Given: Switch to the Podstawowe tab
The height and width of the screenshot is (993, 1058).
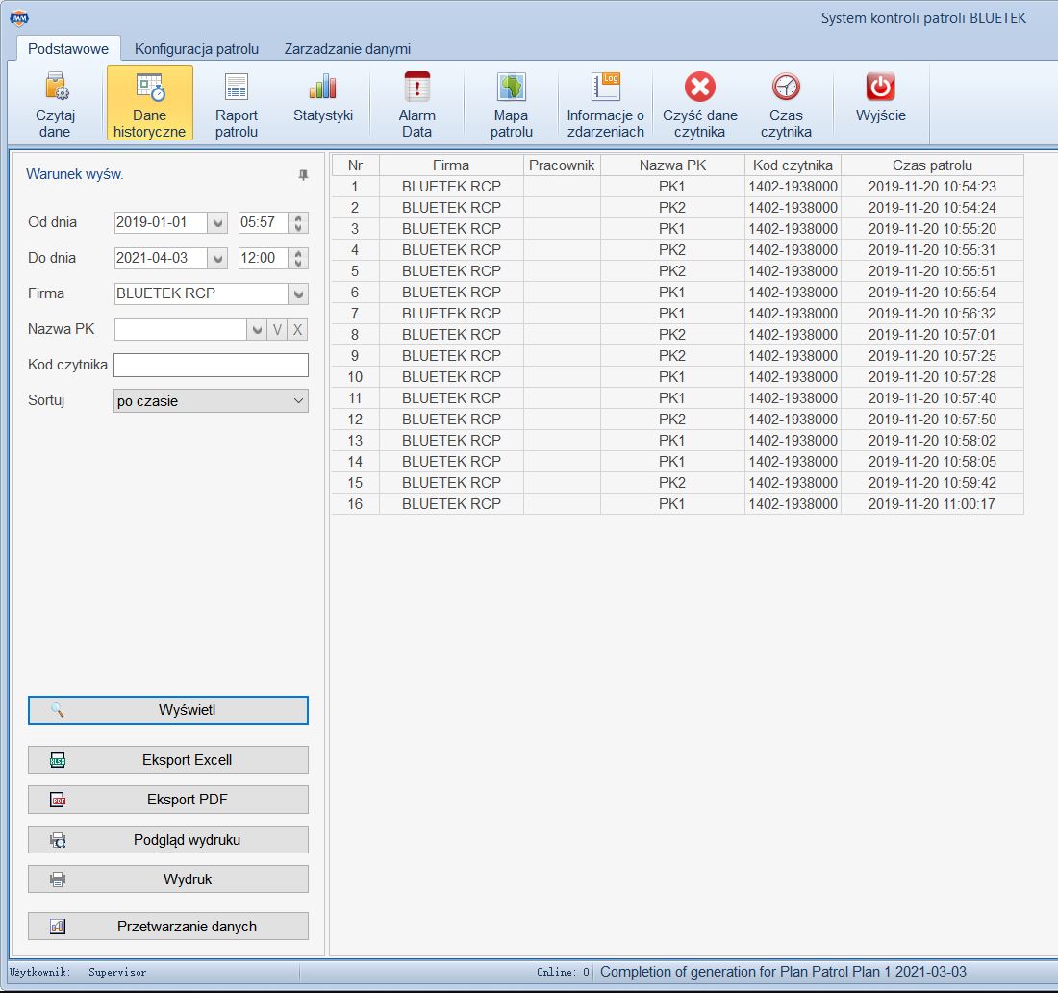Looking at the screenshot, I should coord(68,49).
